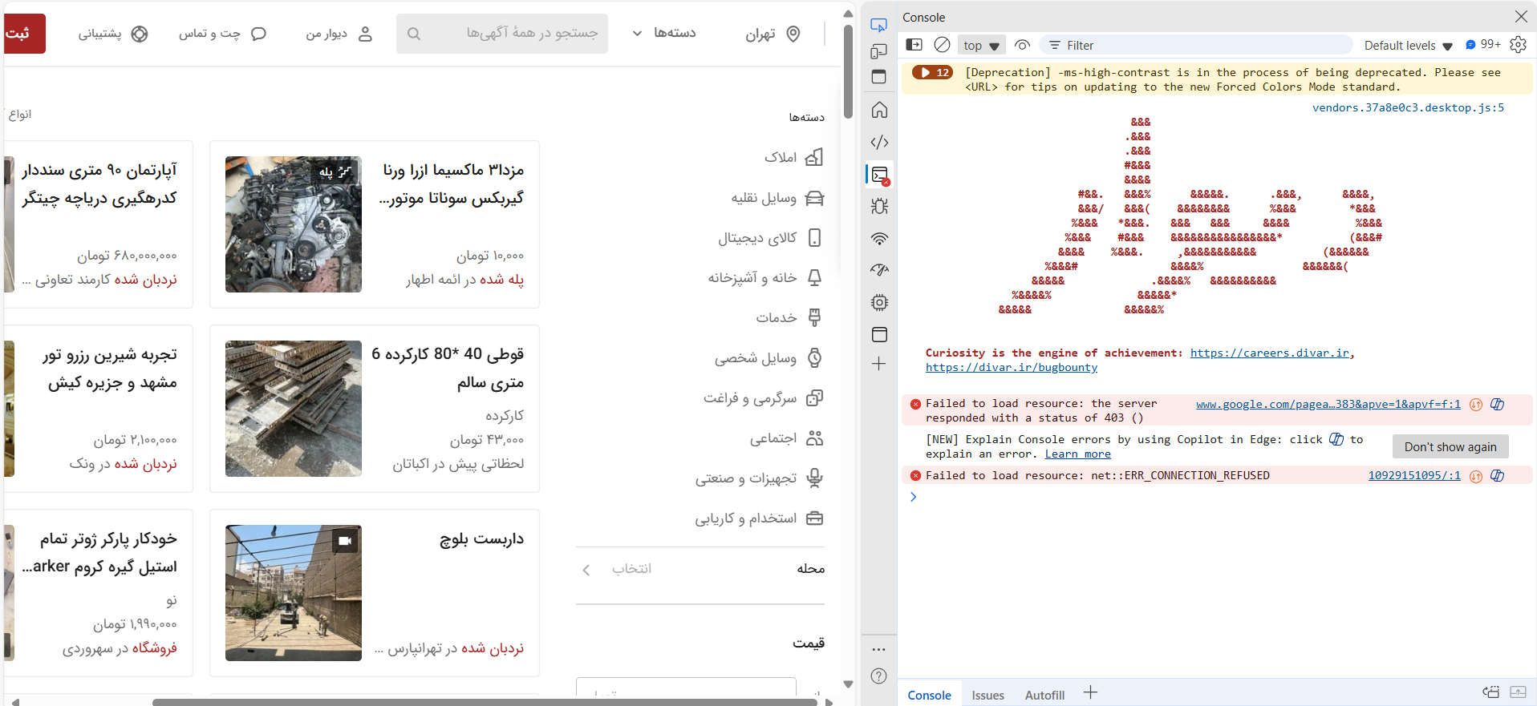Select the خانه و آشپزخانه category
Viewport: 1537px width, 706px height.
click(765, 277)
